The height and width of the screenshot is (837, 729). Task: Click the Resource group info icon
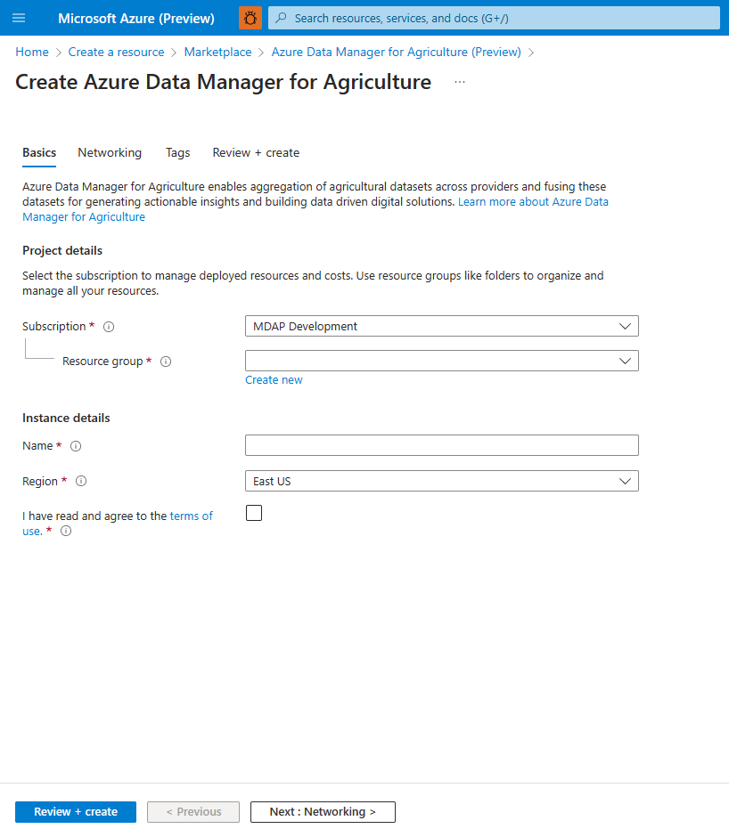166,362
